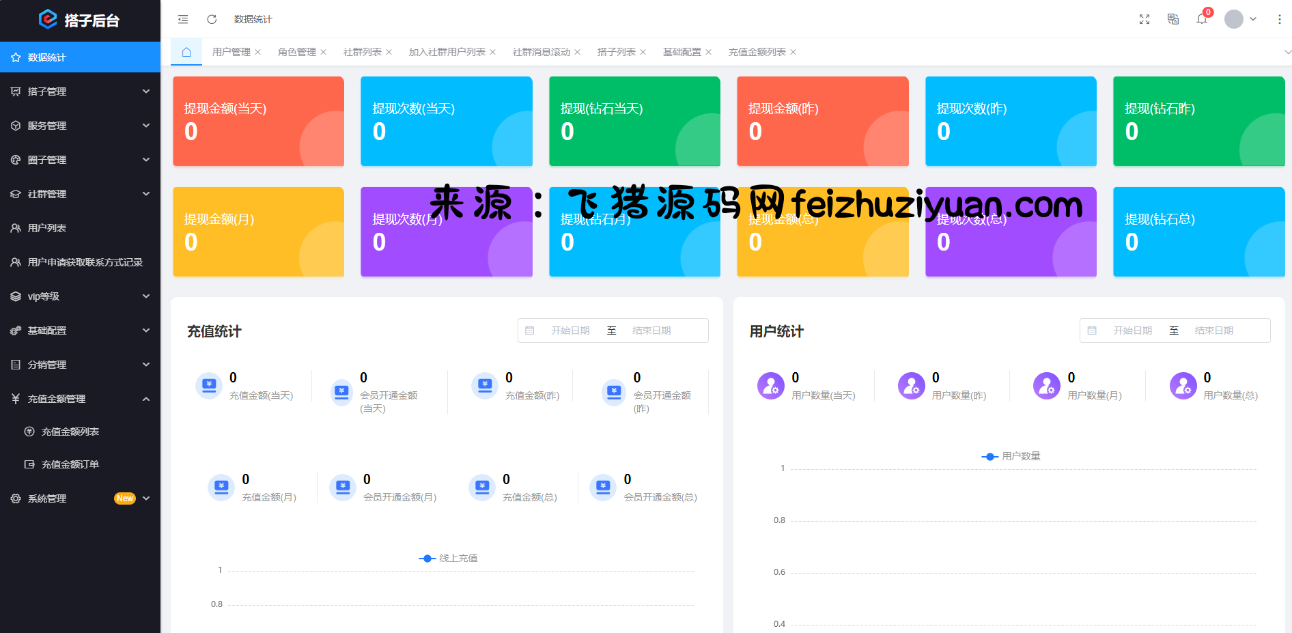Image resolution: width=1292 pixels, height=633 pixels.
Task: Toggle the 线上充值 chart legend series
Action: (449, 558)
